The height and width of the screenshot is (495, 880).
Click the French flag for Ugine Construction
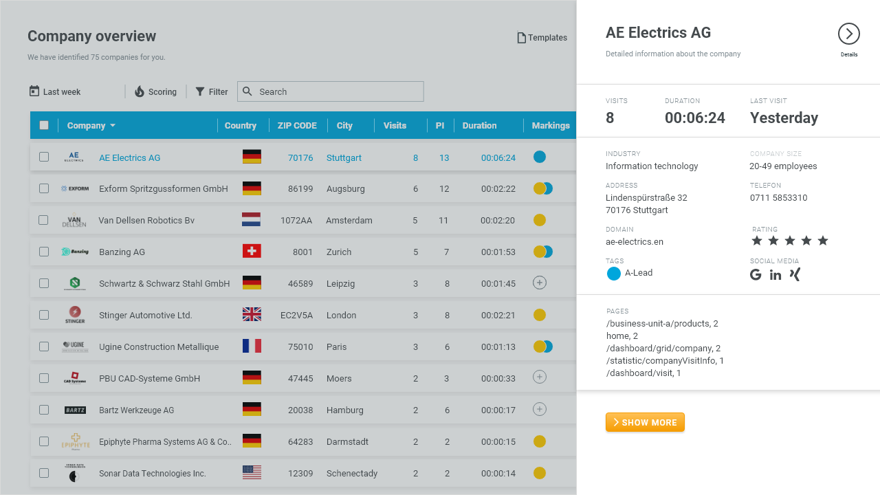252,346
